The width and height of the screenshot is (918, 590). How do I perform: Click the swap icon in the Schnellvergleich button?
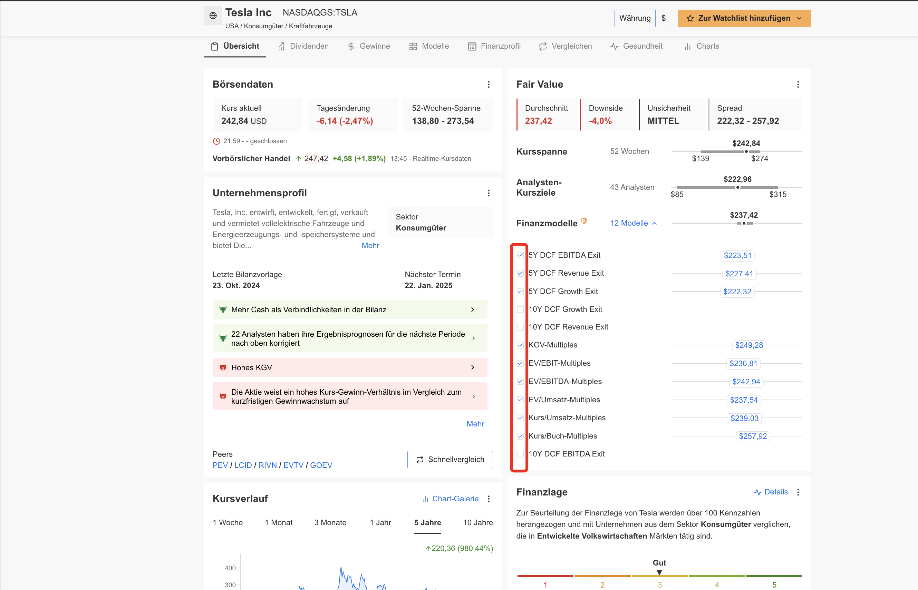point(420,459)
